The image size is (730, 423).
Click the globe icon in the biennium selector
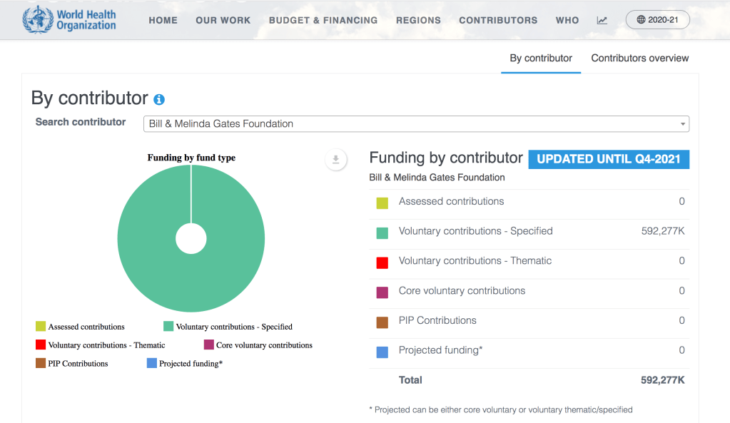pos(640,20)
